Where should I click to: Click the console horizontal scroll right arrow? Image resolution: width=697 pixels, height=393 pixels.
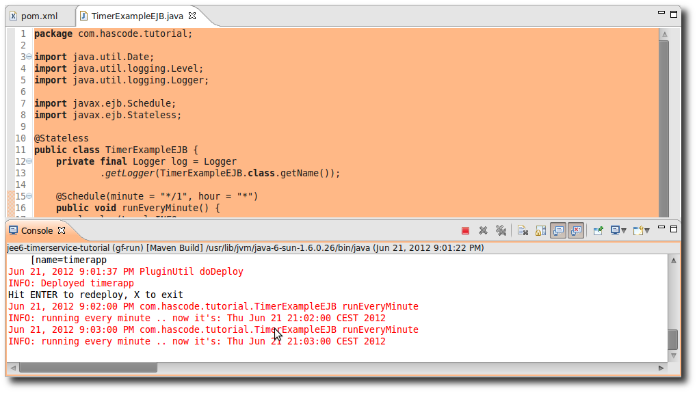pyautogui.click(x=661, y=368)
